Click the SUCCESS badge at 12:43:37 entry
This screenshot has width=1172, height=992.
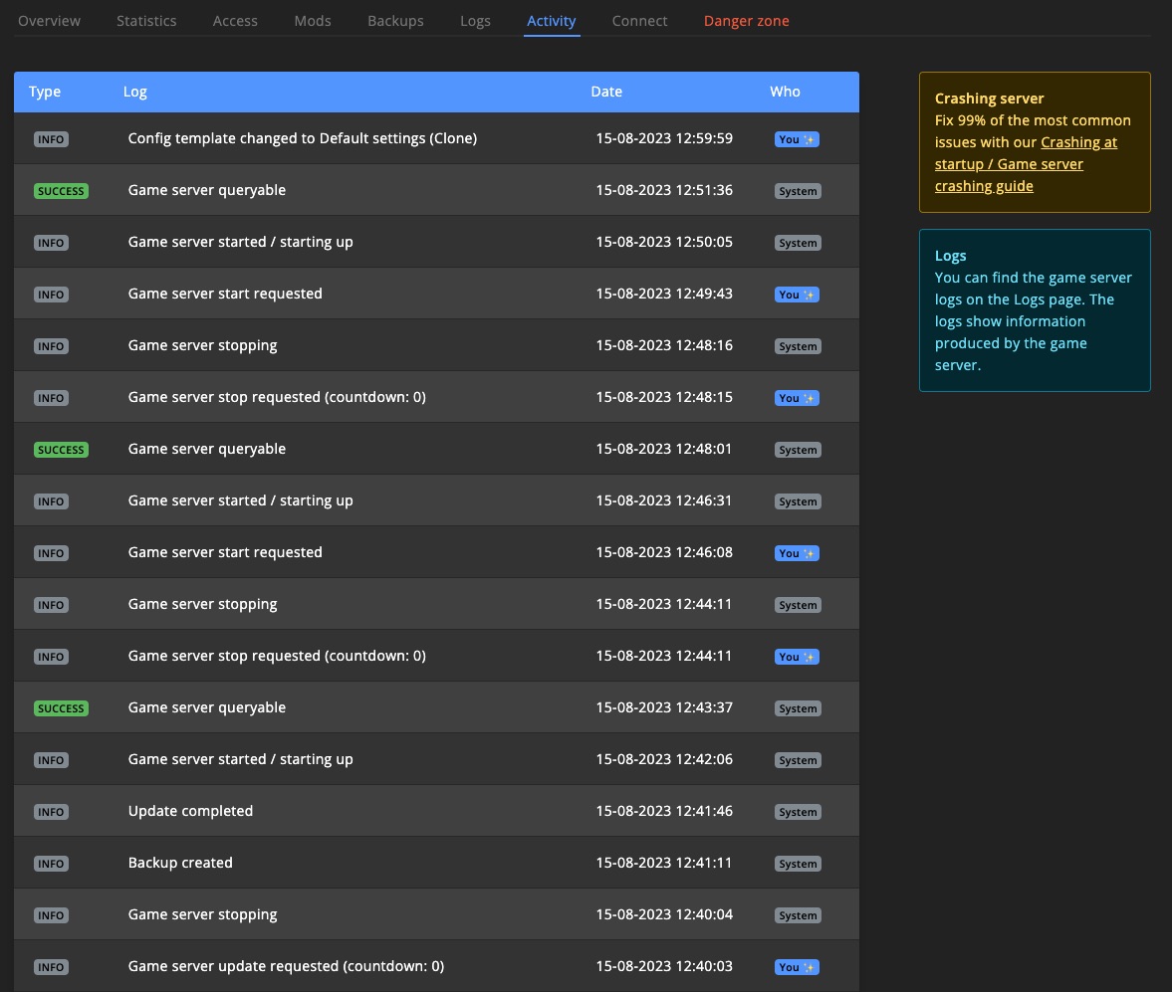coord(61,708)
